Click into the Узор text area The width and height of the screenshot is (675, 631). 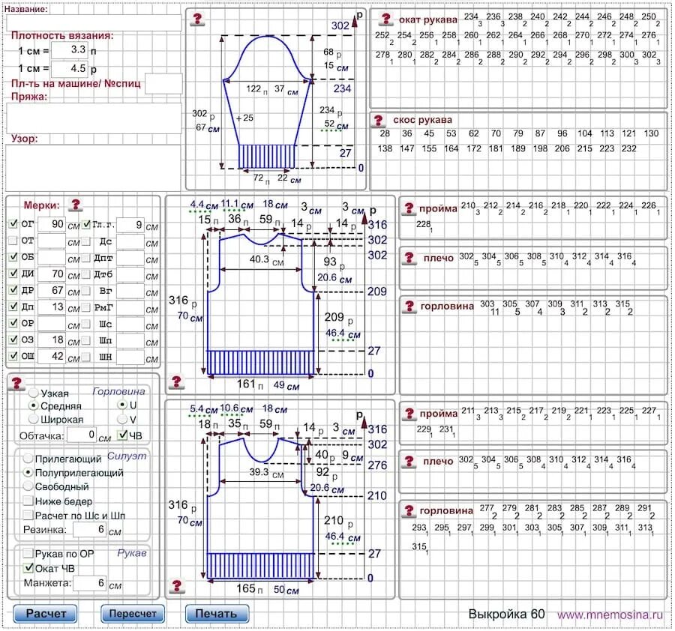(x=94, y=167)
